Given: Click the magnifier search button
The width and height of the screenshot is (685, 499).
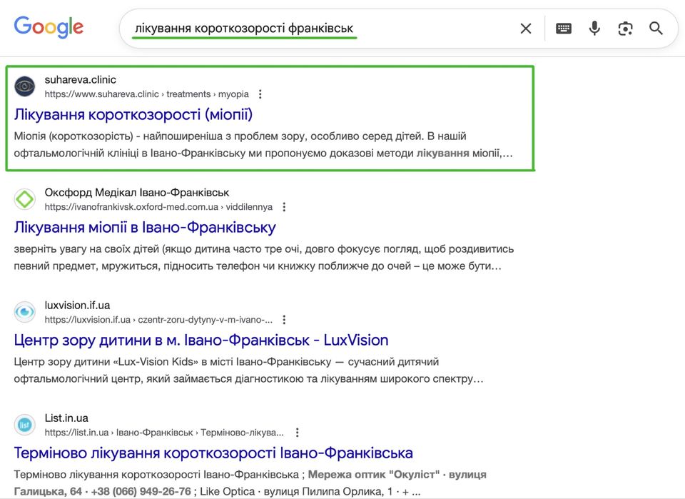Looking at the screenshot, I should (x=656, y=29).
